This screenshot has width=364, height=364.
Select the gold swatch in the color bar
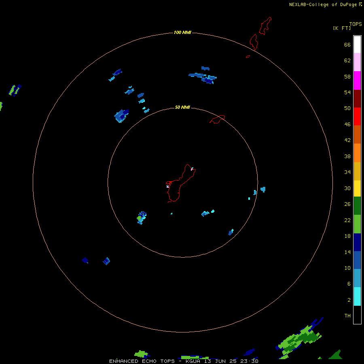(357, 171)
